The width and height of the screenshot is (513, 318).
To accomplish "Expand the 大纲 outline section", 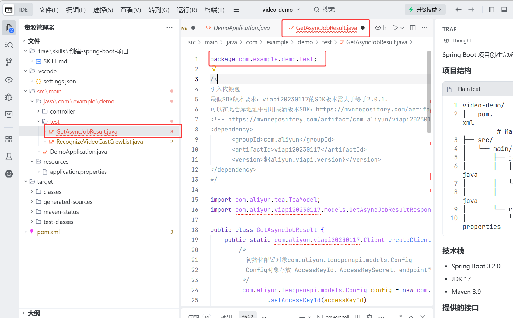I will [x=24, y=313].
